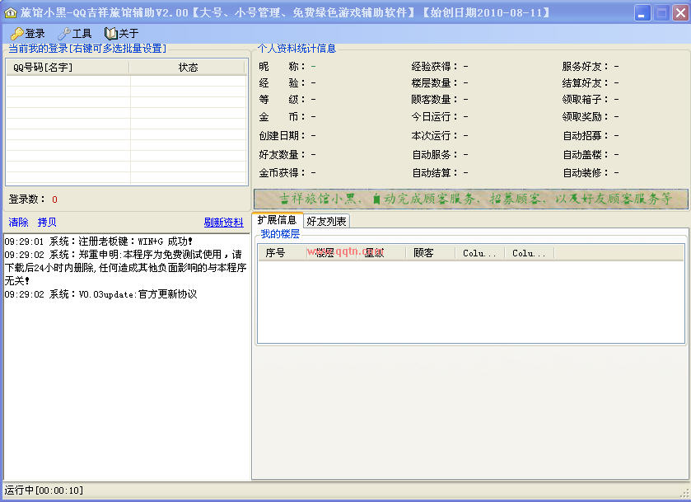The height and width of the screenshot is (502, 691).
Task: Click the wrench icon beside 工具
Action: pos(64,34)
